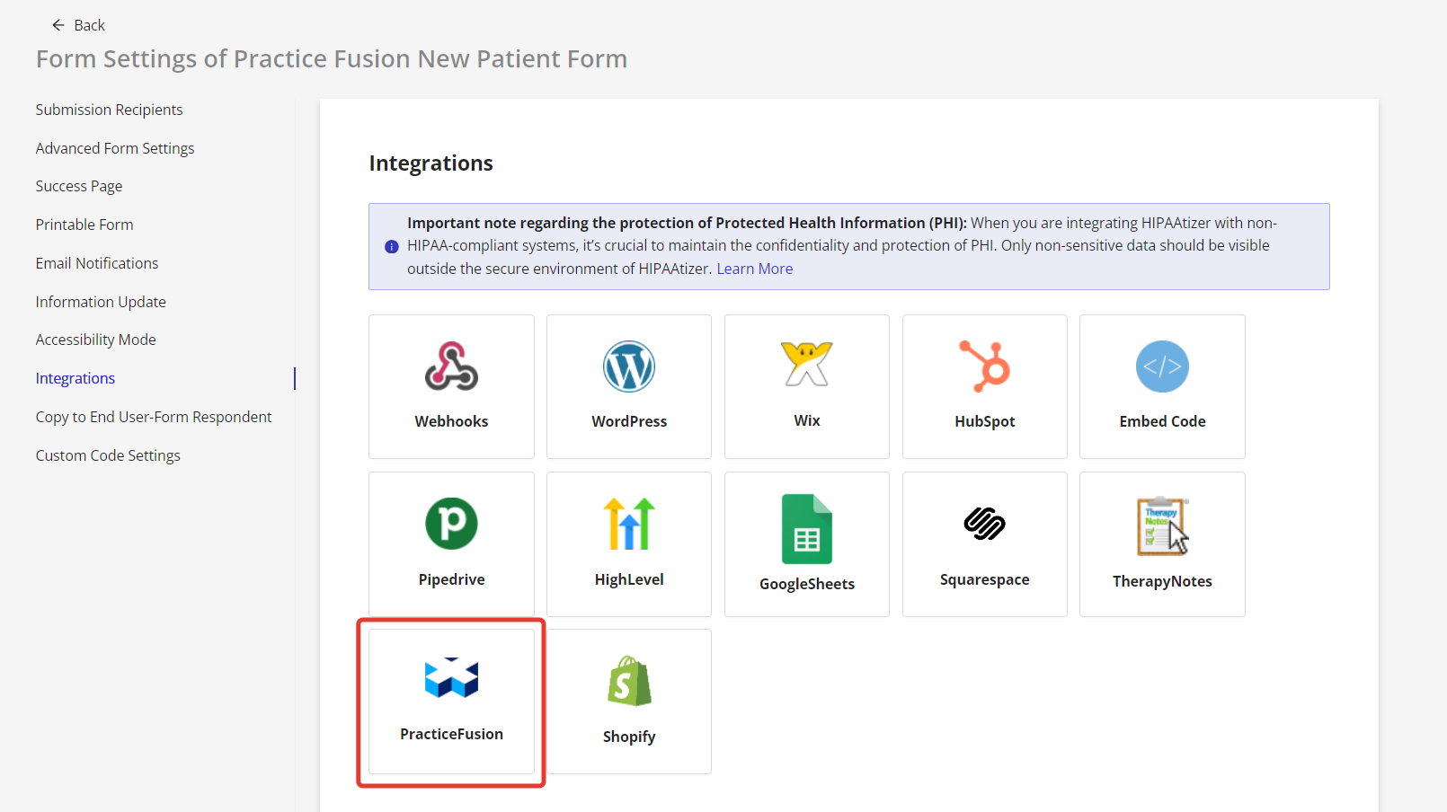Open the PracticeFusion integration icon

tap(451, 678)
